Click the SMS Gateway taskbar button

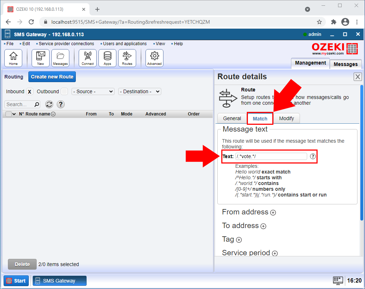[59, 281]
